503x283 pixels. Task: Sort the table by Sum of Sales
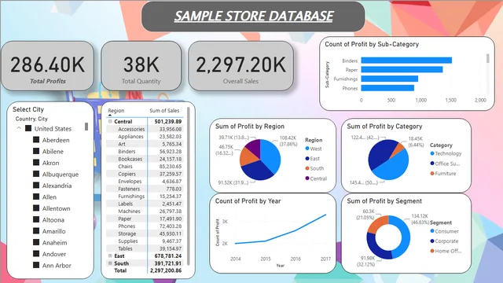pos(164,110)
